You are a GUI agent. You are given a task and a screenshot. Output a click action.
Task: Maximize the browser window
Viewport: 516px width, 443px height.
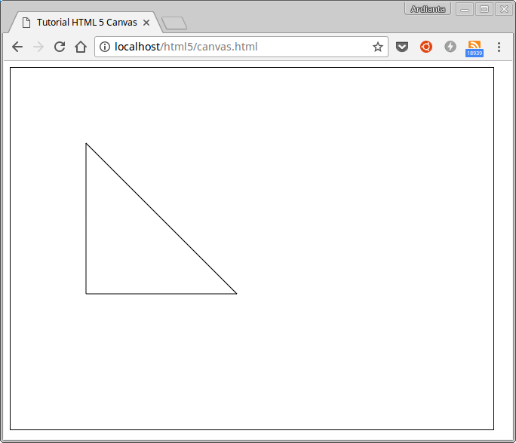484,9
